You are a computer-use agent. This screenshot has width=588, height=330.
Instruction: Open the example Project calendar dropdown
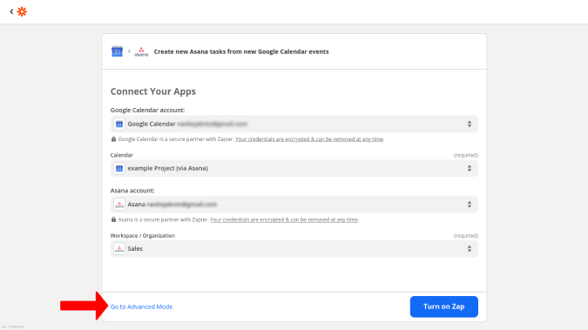point(294,168)
